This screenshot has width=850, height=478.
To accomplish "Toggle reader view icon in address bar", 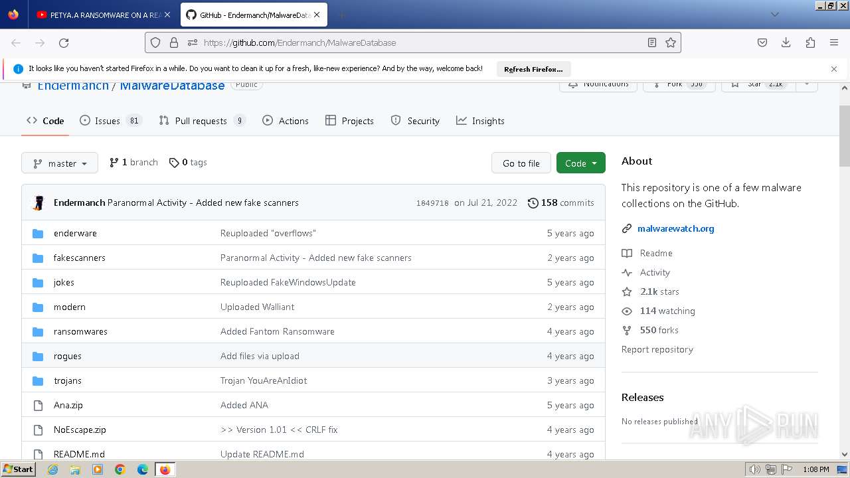I will click(652, 42).
